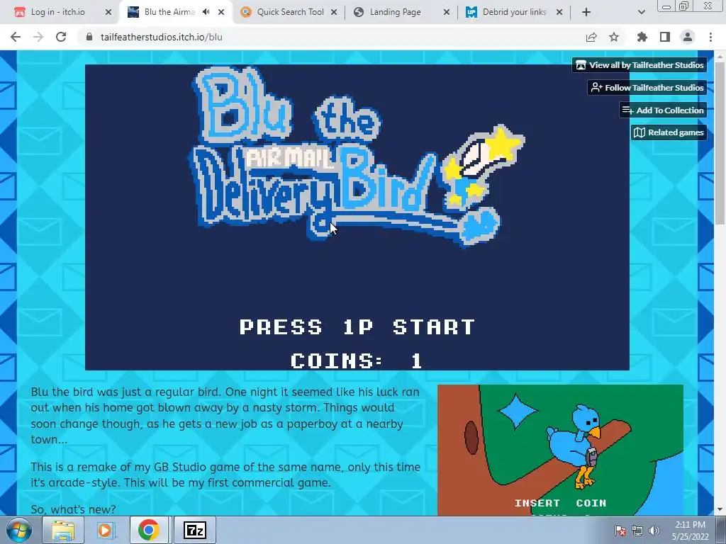This screenshot has width=726, height=544.
Task: Open the Action Center flag icon
Action: point(620,530)
